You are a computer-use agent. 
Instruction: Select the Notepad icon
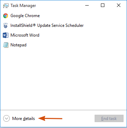(6, 45)
